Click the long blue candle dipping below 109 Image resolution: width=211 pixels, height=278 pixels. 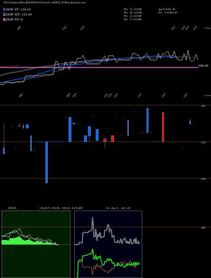[x=46, y=162]
